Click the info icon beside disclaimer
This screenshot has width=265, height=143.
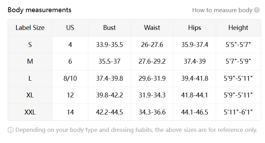click(10, 130)
